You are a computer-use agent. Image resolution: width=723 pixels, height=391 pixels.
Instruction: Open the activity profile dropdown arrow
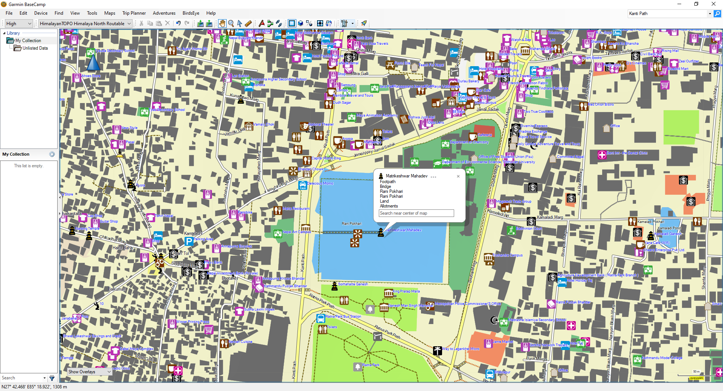point(352,23)
